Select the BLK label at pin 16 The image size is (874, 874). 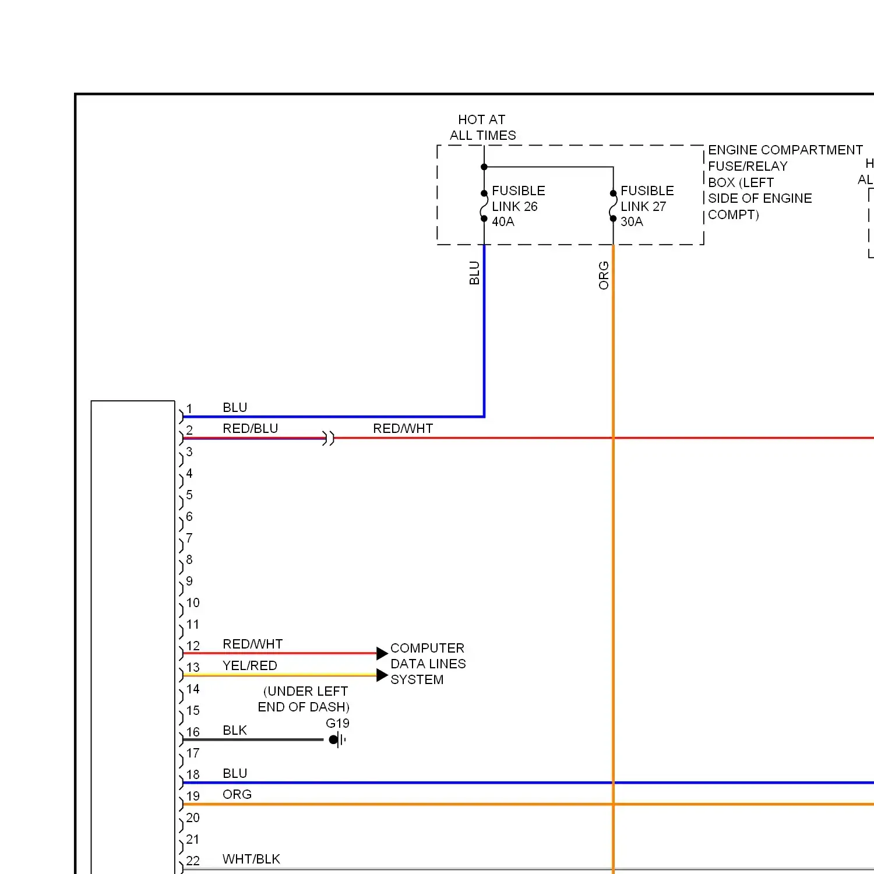235,730
